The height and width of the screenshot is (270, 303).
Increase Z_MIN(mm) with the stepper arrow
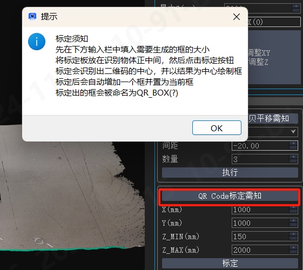coord(293,234)
